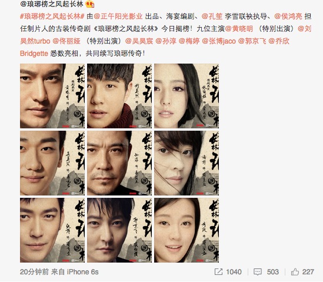Visit @正午阳光影业 profile link
323x282 pixels.
coord(118,16)
